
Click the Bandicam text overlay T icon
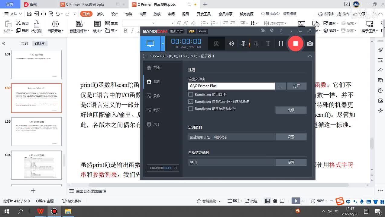tap(268, 43)
